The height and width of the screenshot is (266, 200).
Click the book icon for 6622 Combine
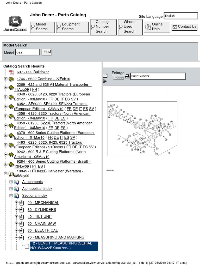point(11,79)
